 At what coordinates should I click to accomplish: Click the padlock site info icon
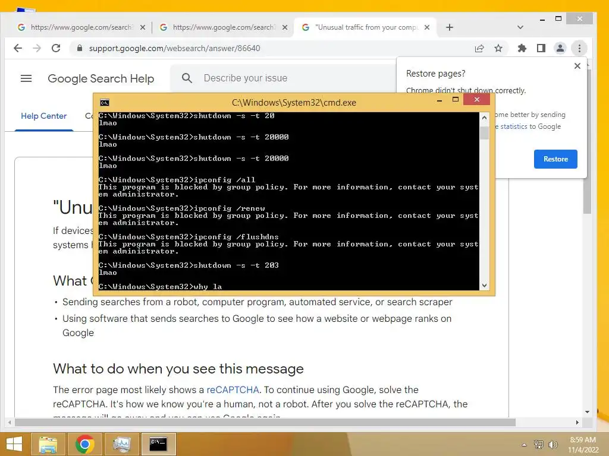coord(80,48)
